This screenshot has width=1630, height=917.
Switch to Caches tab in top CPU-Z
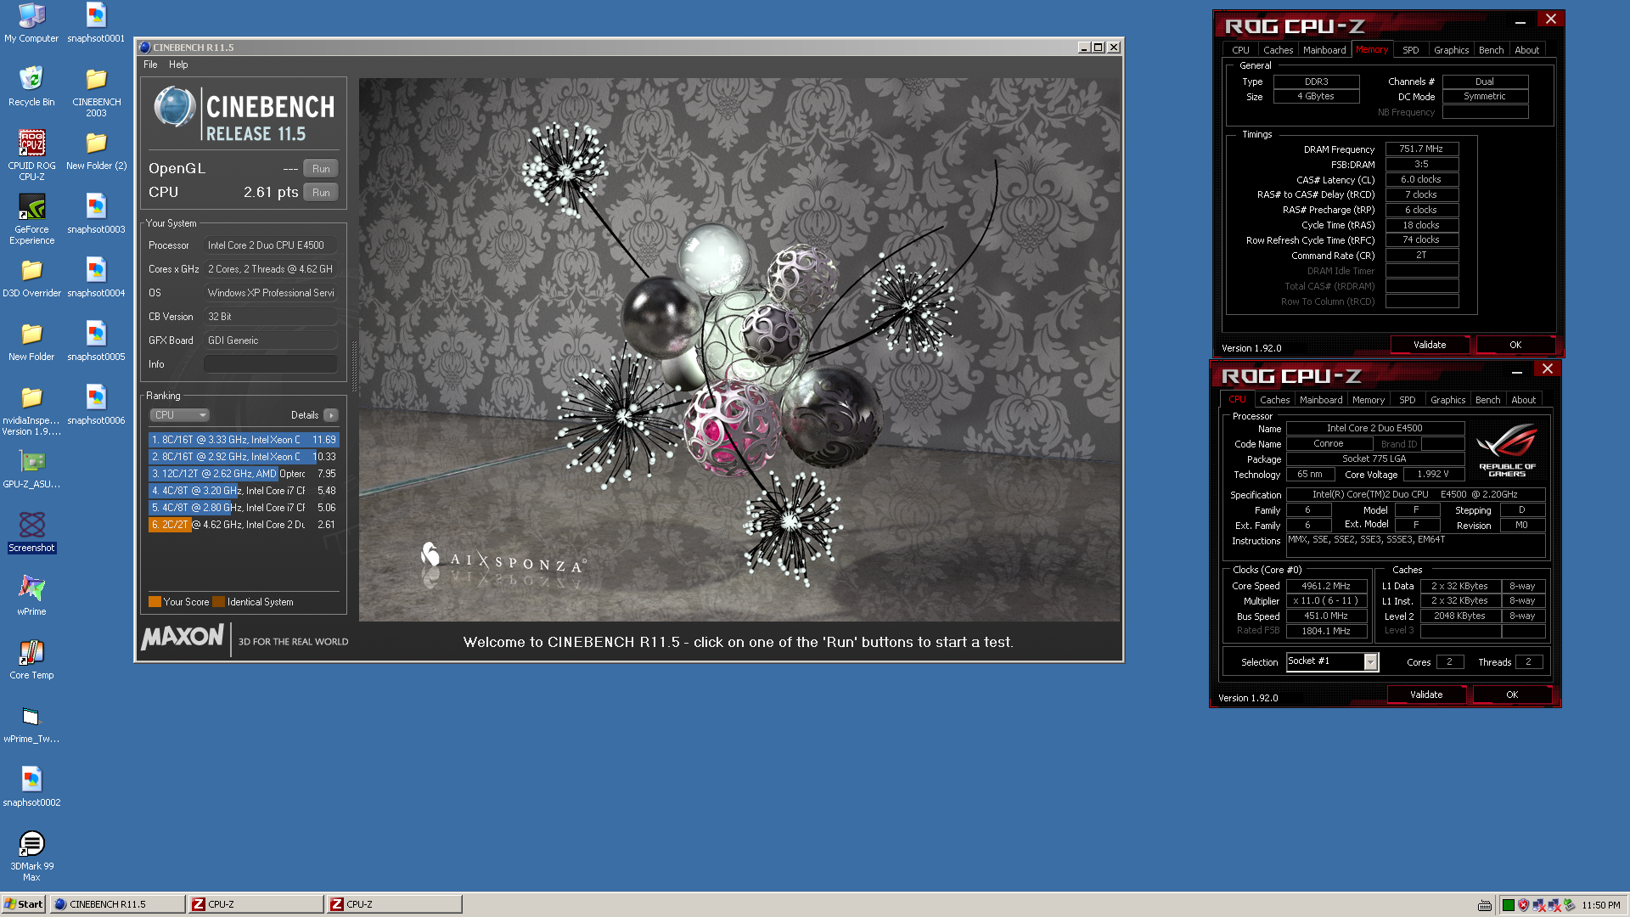(1278, 50)
